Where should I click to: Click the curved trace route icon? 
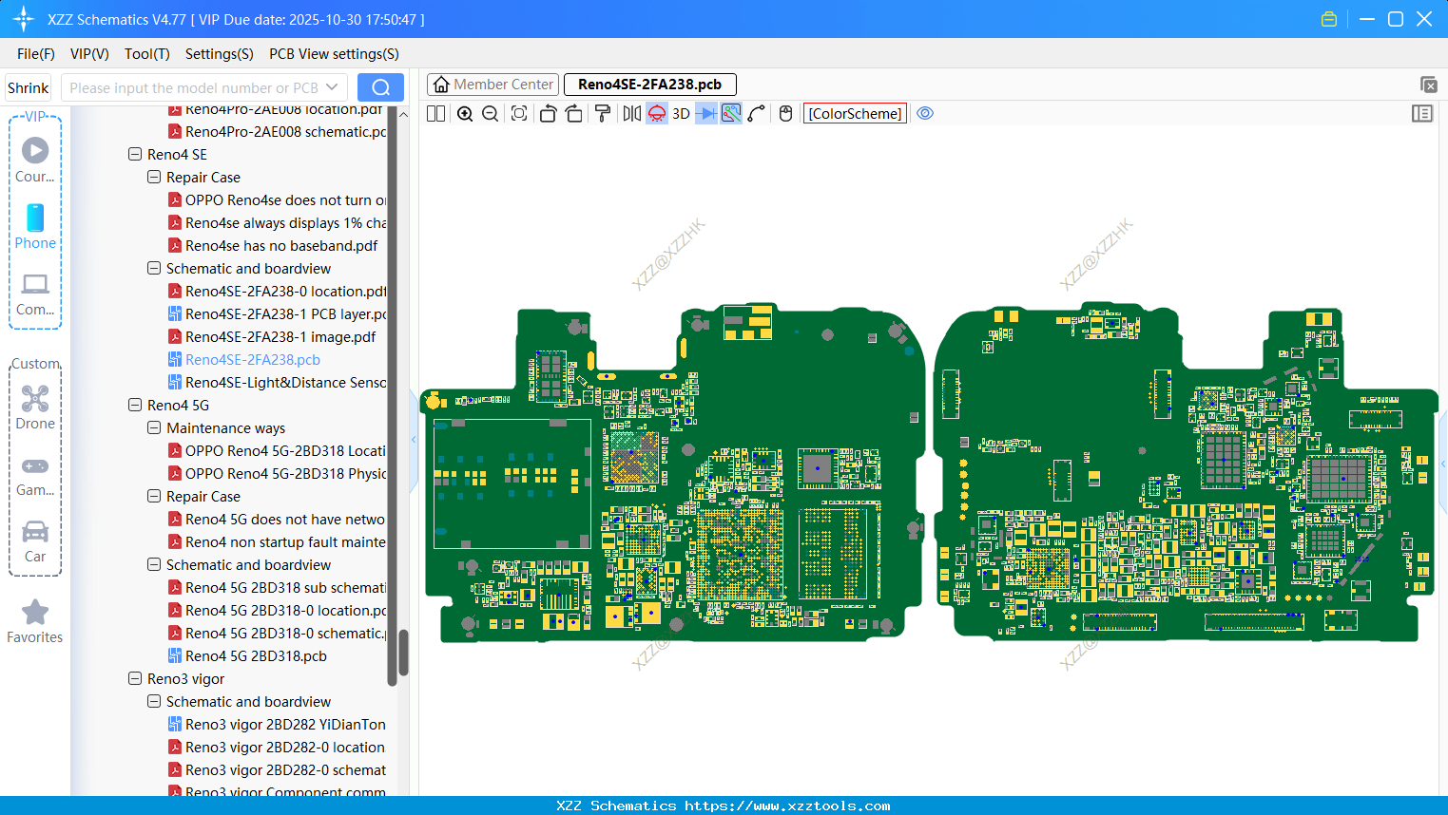[x=757, y=114]
